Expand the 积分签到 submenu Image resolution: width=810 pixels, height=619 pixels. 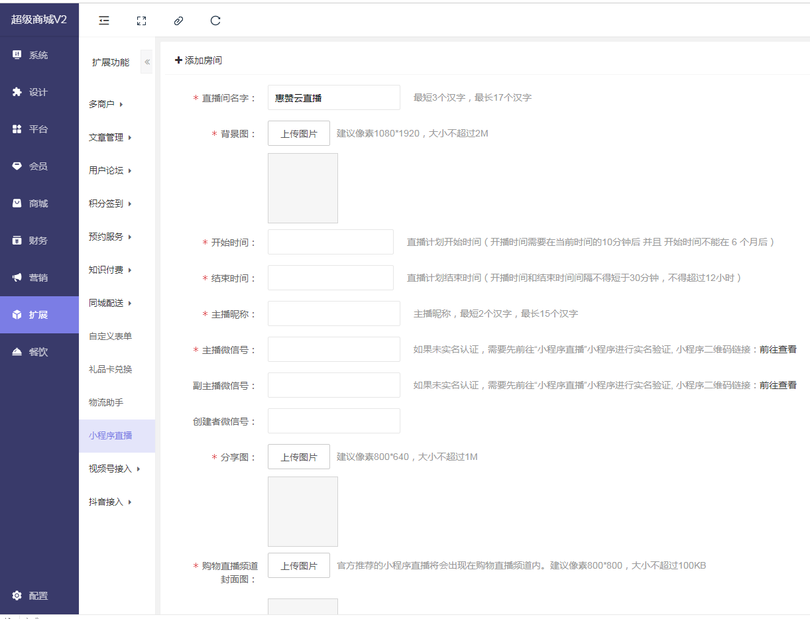tap(110, 203)
